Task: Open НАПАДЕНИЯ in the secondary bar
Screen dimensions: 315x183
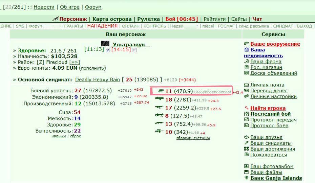Action: (x=102, y=26)
